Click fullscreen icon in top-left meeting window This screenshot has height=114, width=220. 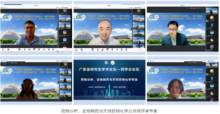pyautogui.click(x=71, y=8)
